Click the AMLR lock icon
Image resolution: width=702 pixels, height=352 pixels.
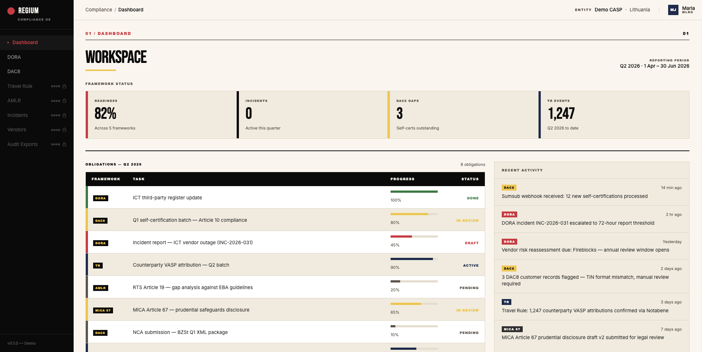coord(64,101)
